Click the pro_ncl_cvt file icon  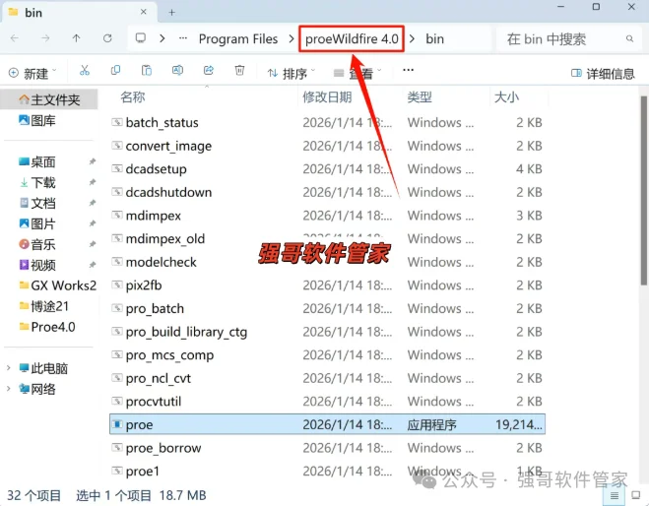(x=117, y=378)
